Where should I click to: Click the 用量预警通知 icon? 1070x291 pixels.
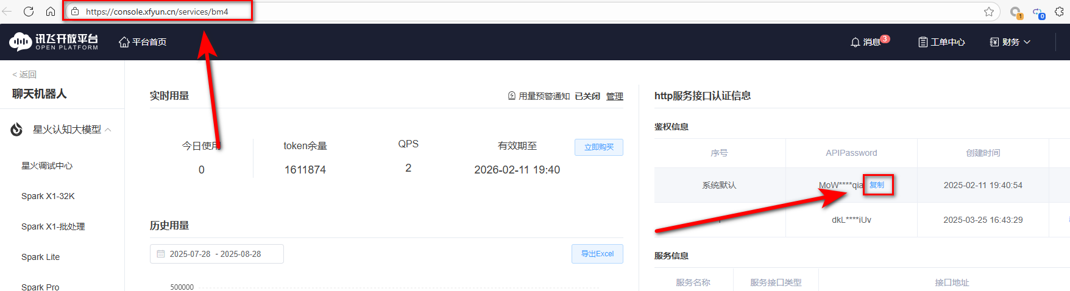(x=512, y=96)
